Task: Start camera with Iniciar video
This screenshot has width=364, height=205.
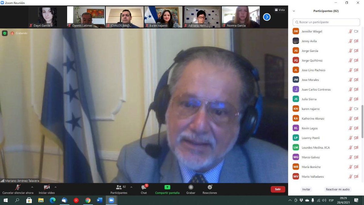Action: coord(47,189)
